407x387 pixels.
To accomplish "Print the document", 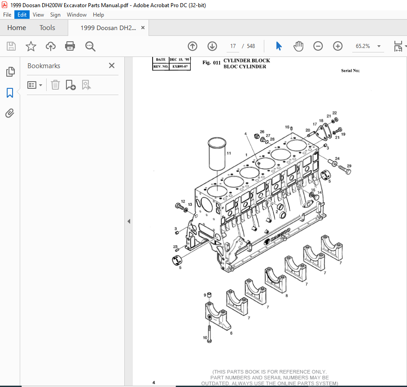I will [x=70, y=46].
